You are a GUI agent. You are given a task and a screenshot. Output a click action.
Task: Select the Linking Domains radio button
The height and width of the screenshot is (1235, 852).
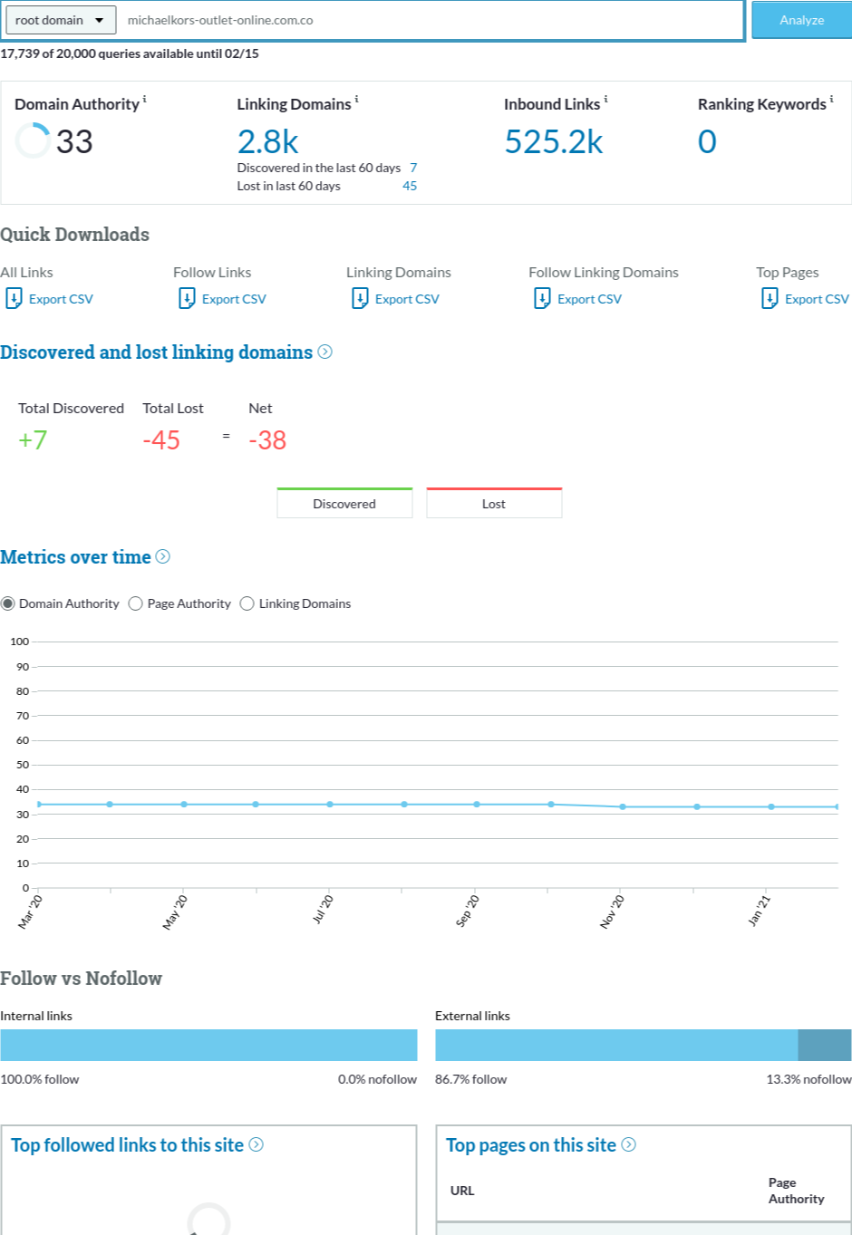pyautogui.click(x=247, y=603)
